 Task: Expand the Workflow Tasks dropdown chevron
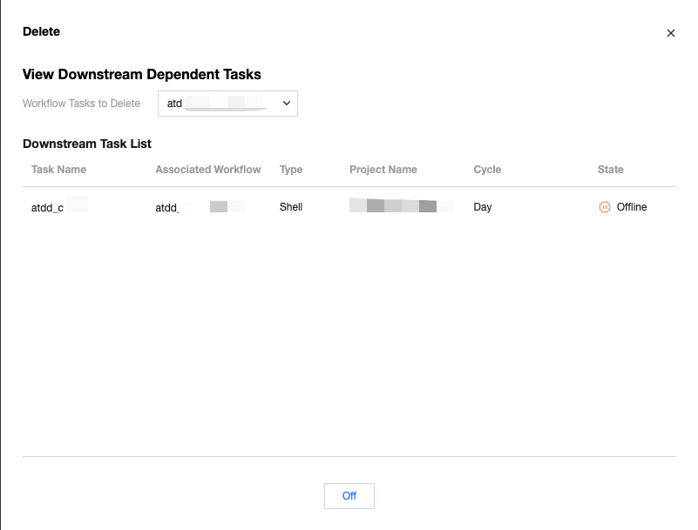pos(287,104)
